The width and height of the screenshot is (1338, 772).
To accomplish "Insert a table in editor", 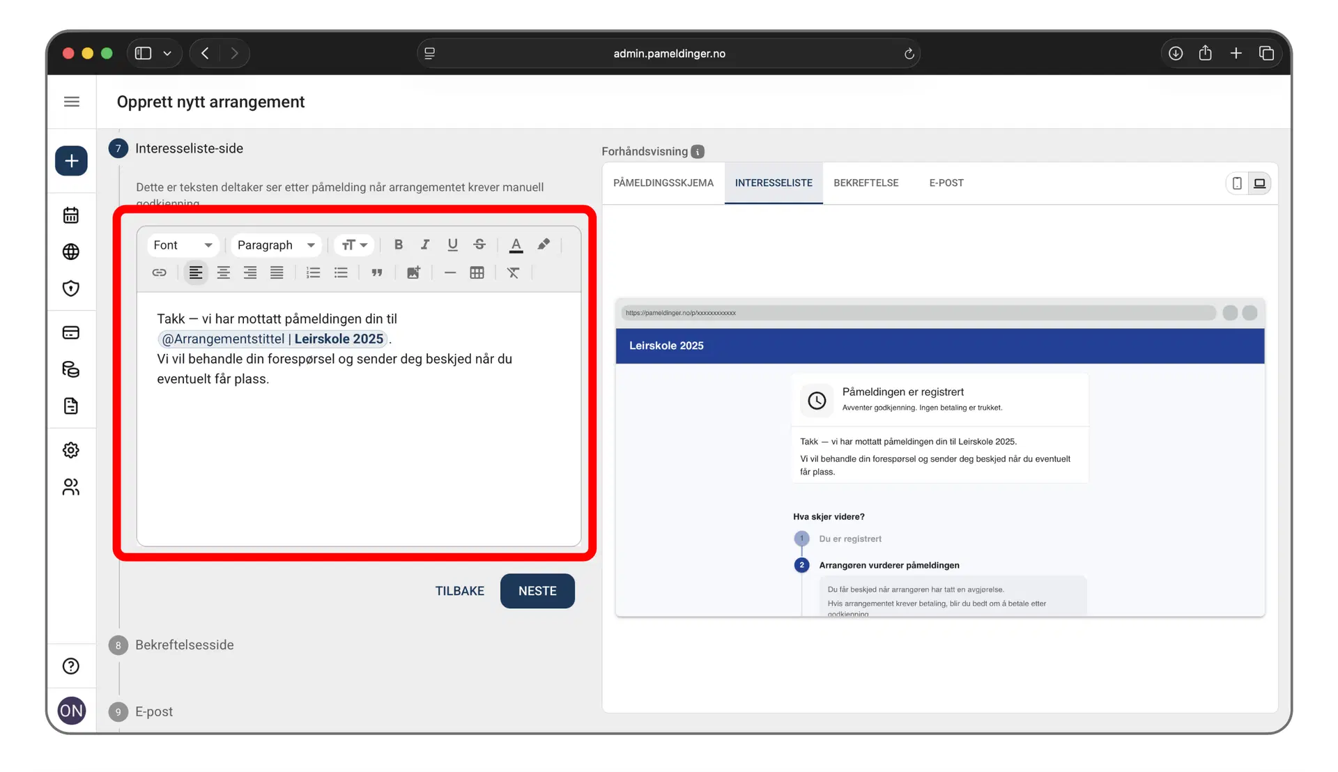I will tap(477, 272).
